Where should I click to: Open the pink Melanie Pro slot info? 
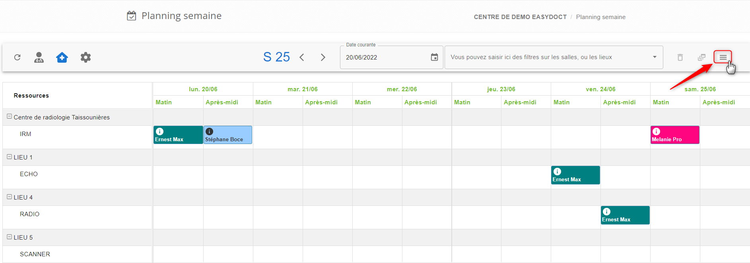click(x=656, y=132)
